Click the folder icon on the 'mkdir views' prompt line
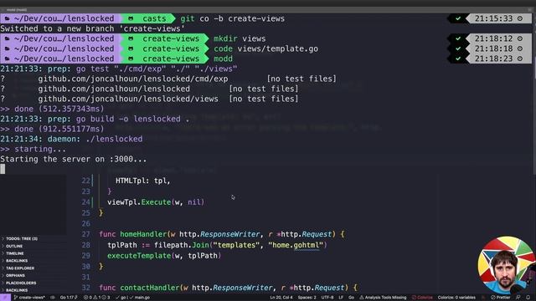Image resolution: width=536 pixels, height=301 pixels. pyautogui.click(x=8, y=38)
